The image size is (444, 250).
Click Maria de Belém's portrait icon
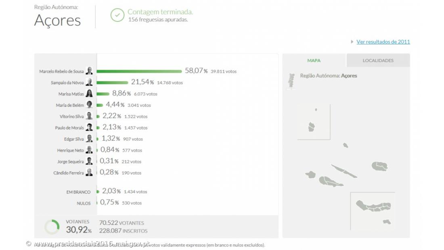point(89,105)
